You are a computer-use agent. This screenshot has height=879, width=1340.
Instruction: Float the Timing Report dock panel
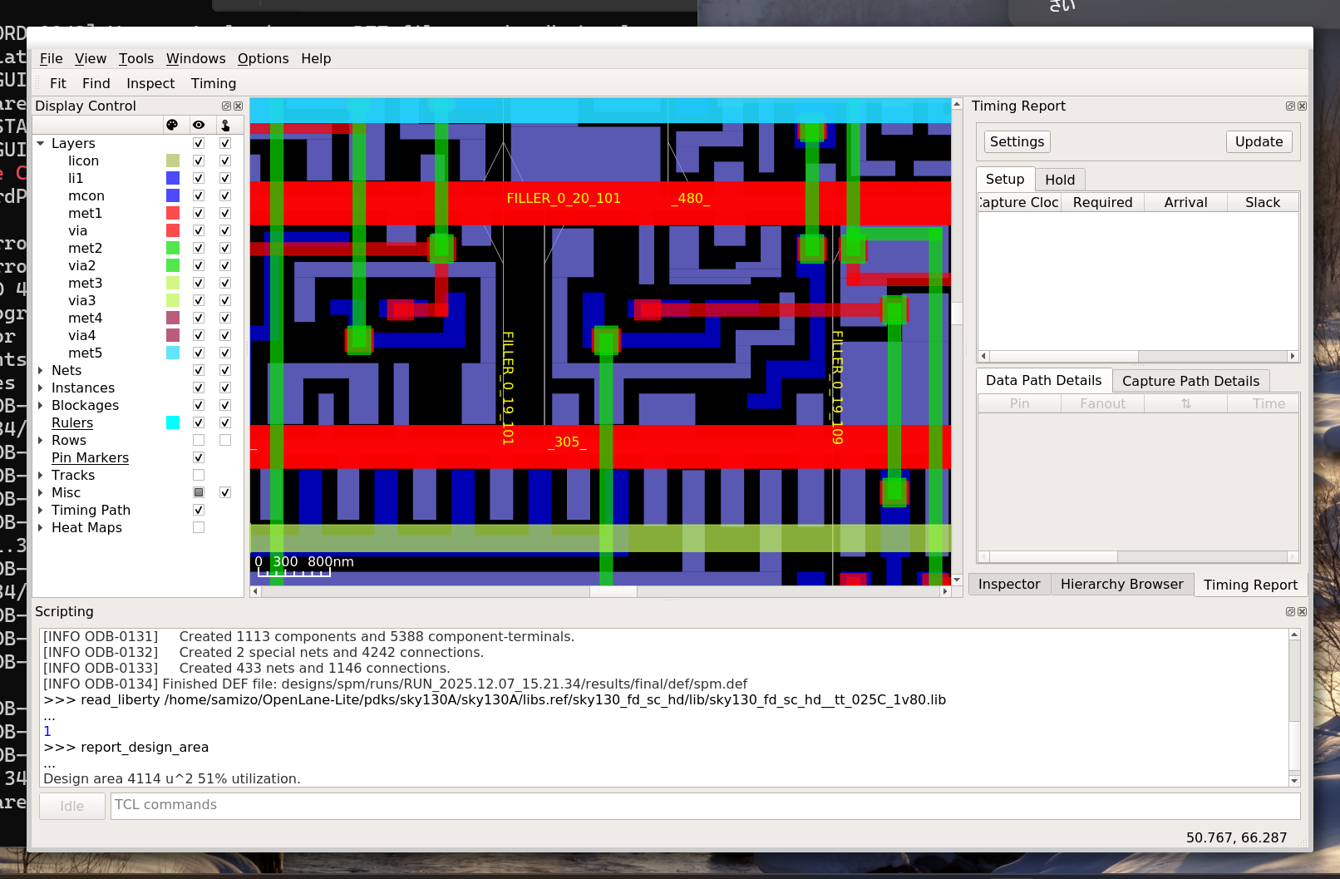tap(1290, 106)
